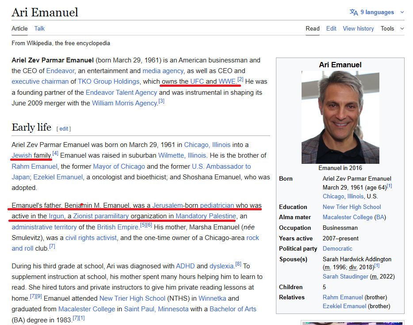Open the Irgun link
This screenshot has width=413, height=325.
pos(56,216)
